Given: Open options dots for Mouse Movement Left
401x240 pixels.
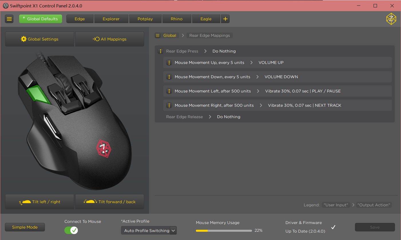Looking at the screenshot, I should (169, 91).
